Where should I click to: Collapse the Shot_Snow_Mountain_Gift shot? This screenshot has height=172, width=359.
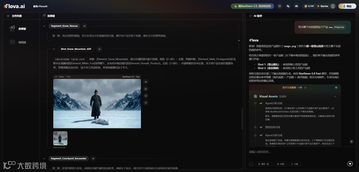pyautogui.click(x=54, y=49)
